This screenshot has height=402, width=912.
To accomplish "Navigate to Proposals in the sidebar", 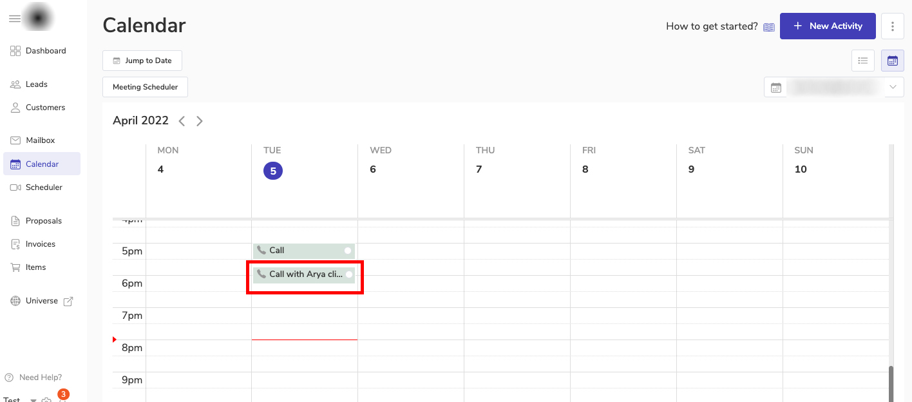I will click(x=43, y=221).
